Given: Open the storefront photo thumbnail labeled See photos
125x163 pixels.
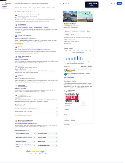Looking at the screenshot, I should tap(70, 16).
